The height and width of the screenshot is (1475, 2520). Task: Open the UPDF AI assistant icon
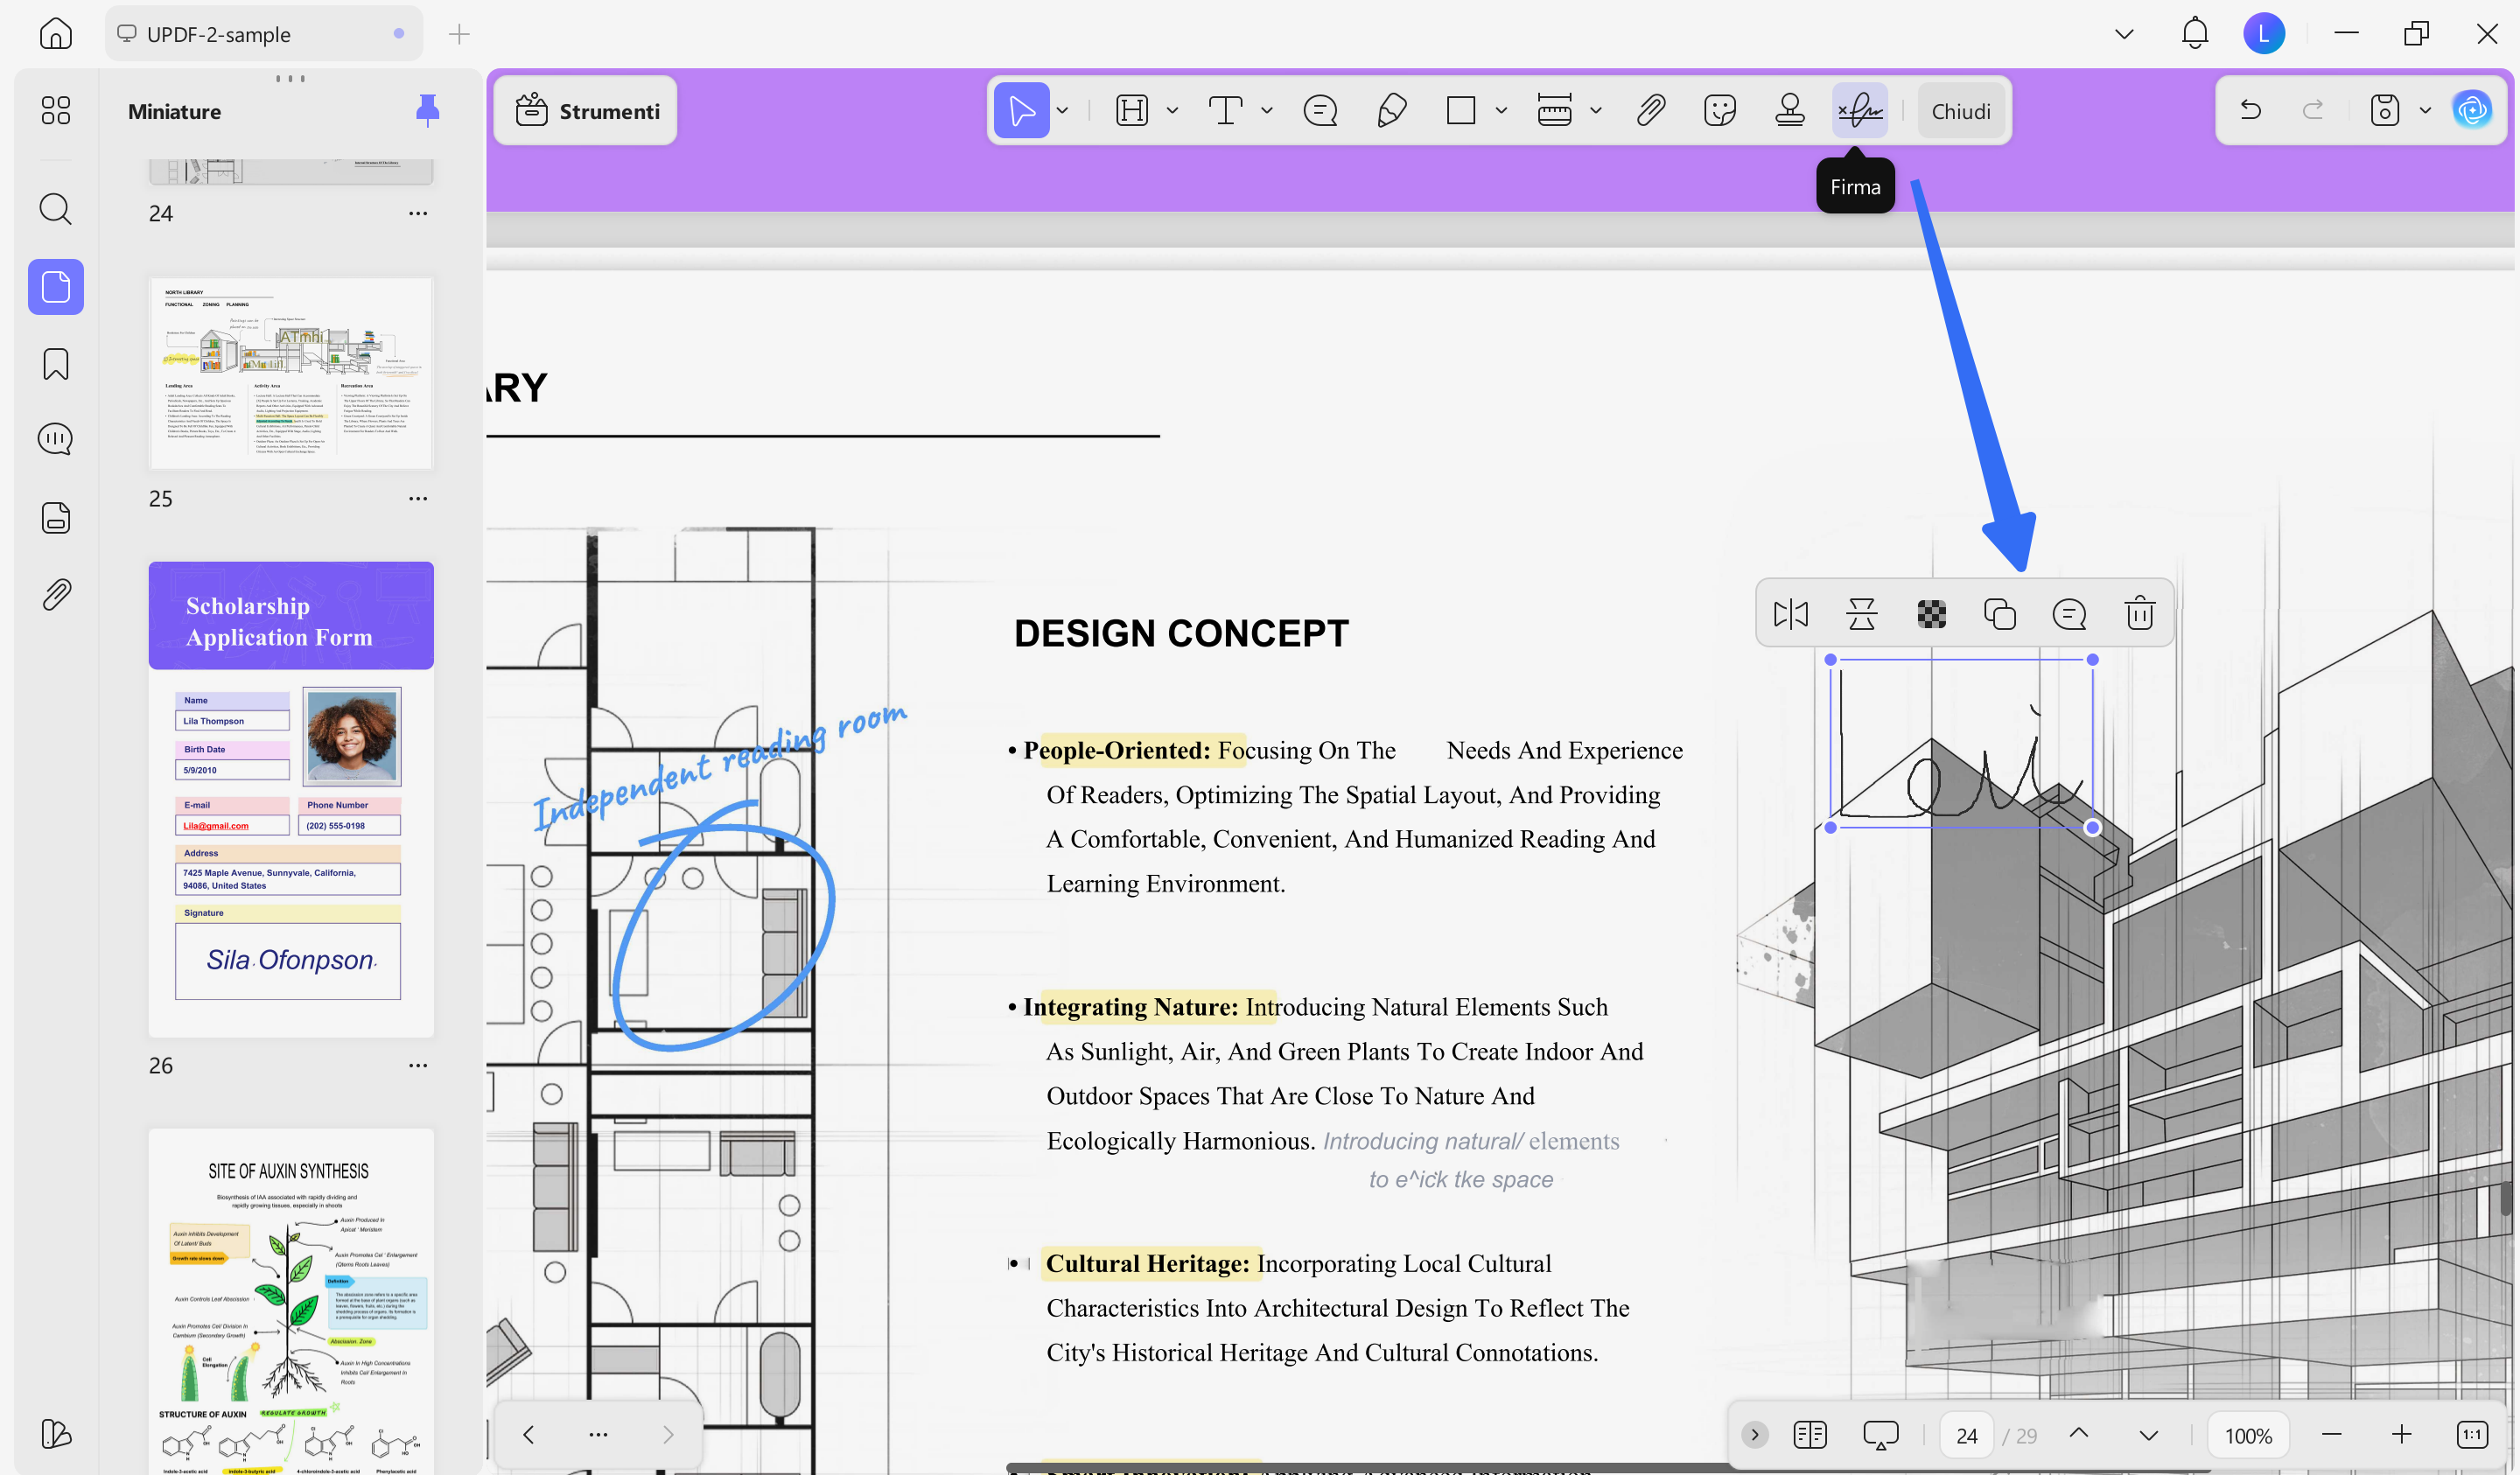pyautogui.click(x=2472, y=110)
